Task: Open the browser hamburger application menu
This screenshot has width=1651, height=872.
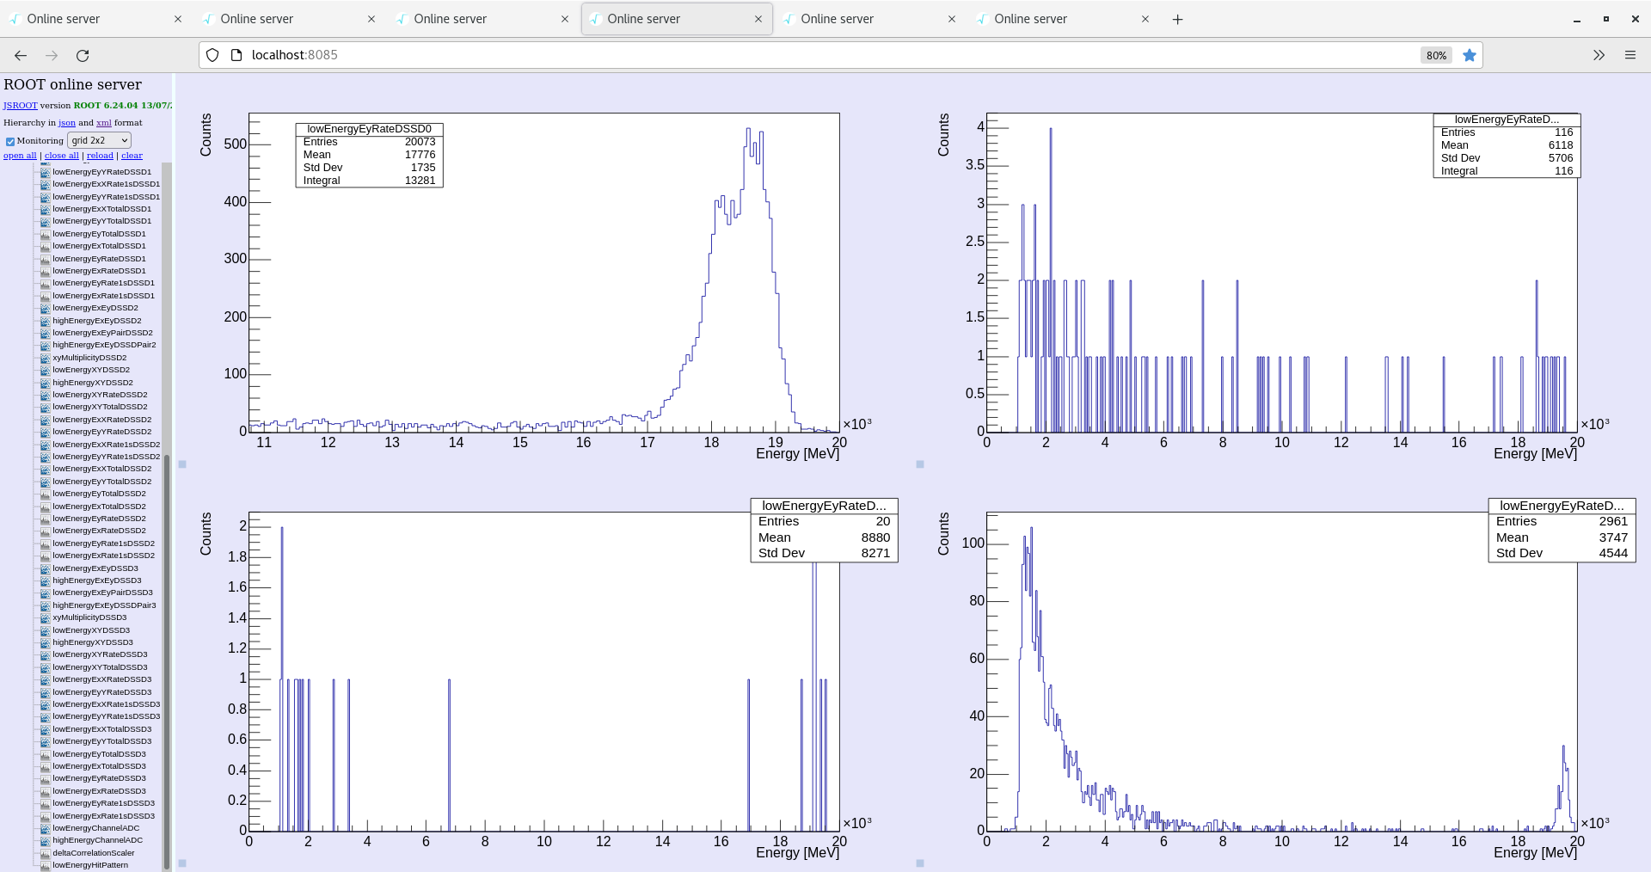Action: pyautogui.click(x=1630, y=55)
